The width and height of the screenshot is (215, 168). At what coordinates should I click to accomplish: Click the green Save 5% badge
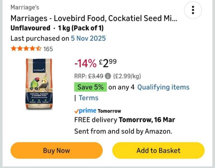(90, 87)
